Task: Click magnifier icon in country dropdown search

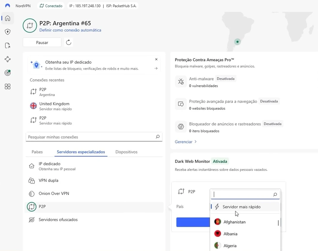Action: [x=275, y=195]
